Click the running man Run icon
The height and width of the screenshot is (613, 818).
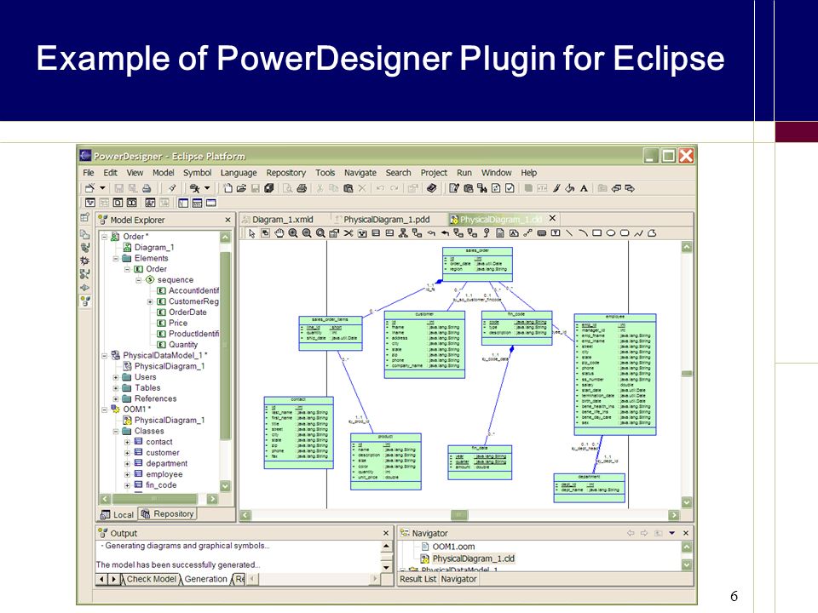pyautogui.click(x=194, y=188)
